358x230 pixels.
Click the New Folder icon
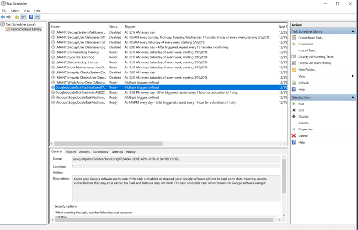[294, 70]
